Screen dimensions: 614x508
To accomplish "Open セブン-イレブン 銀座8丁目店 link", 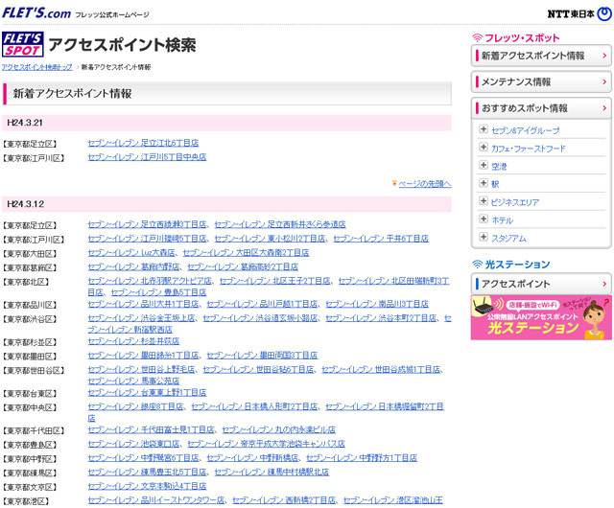I will coord(135,406).
